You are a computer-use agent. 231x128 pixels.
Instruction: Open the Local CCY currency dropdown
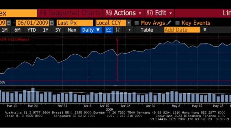[129, 23]
